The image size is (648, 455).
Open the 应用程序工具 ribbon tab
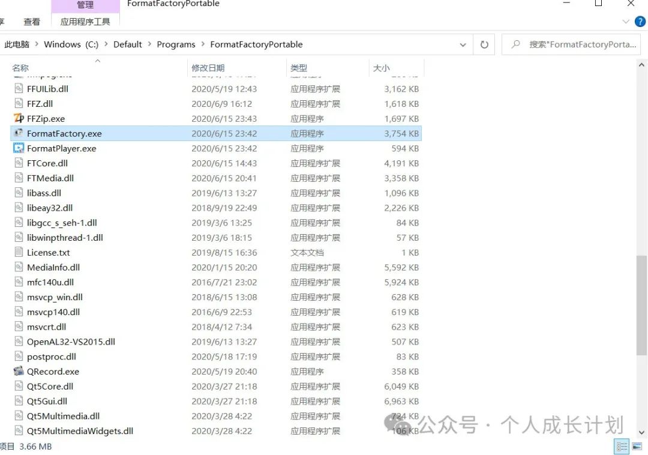point(85,22)
